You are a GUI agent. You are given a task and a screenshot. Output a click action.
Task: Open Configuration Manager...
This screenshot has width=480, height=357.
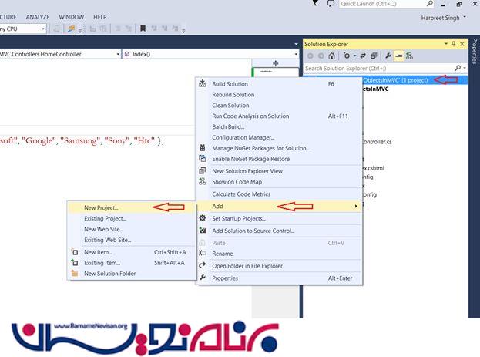point(279,137)
